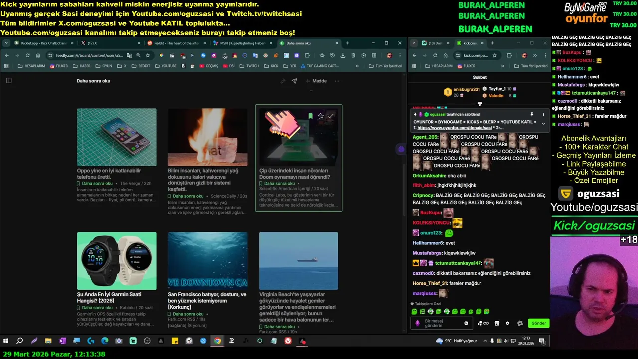The height and width of the screenshot is (359, 638).
Task: Click the shop icon below chat
Action: click(497, 323)
